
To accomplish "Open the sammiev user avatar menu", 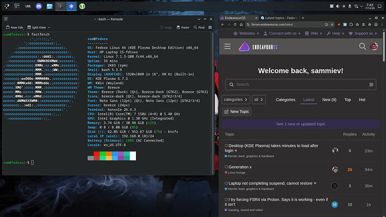I will click(x=374, y=46).
